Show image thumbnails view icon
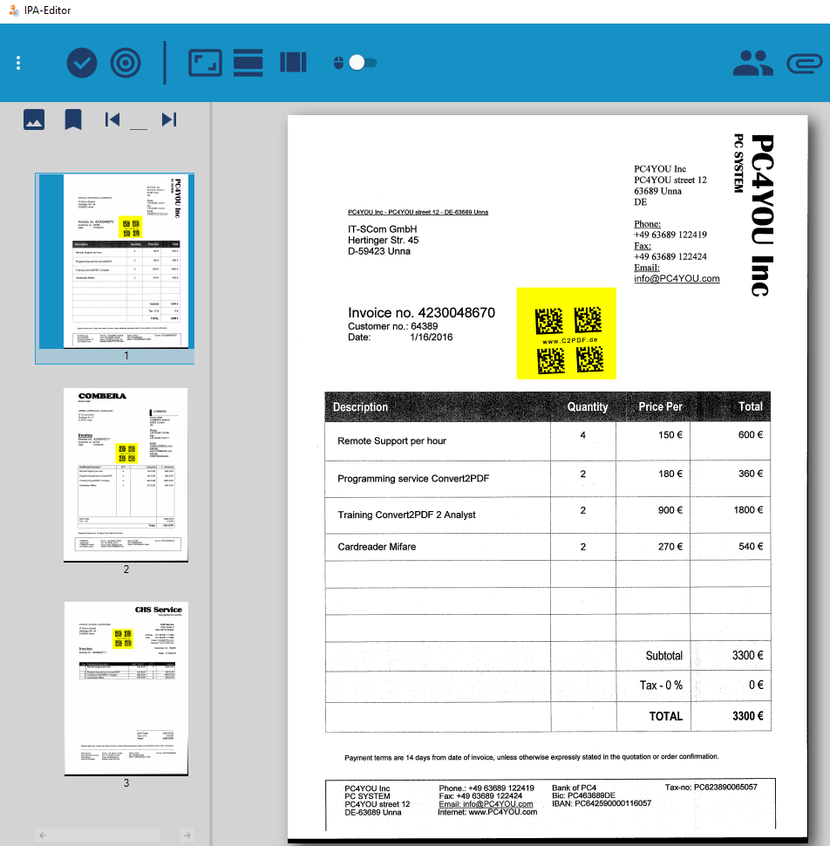The image size is (830, 846). tap(34, 119)
